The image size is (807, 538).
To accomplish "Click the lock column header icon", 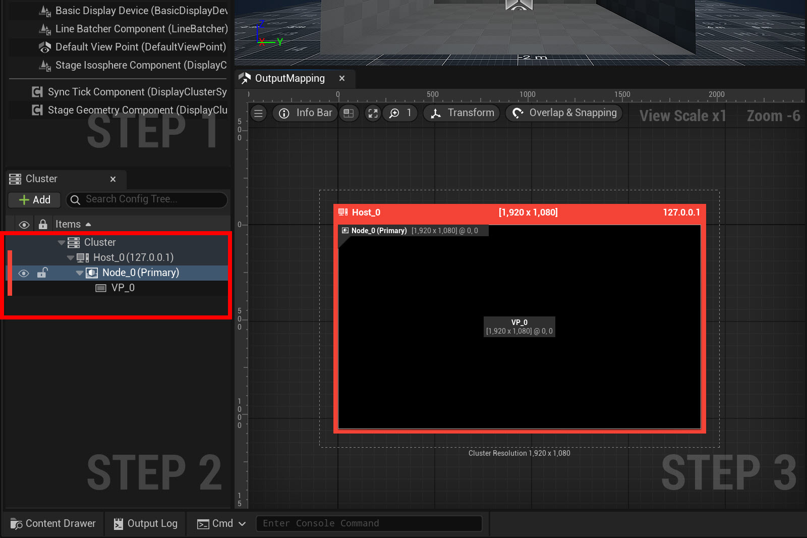I will tap(43, 224).
